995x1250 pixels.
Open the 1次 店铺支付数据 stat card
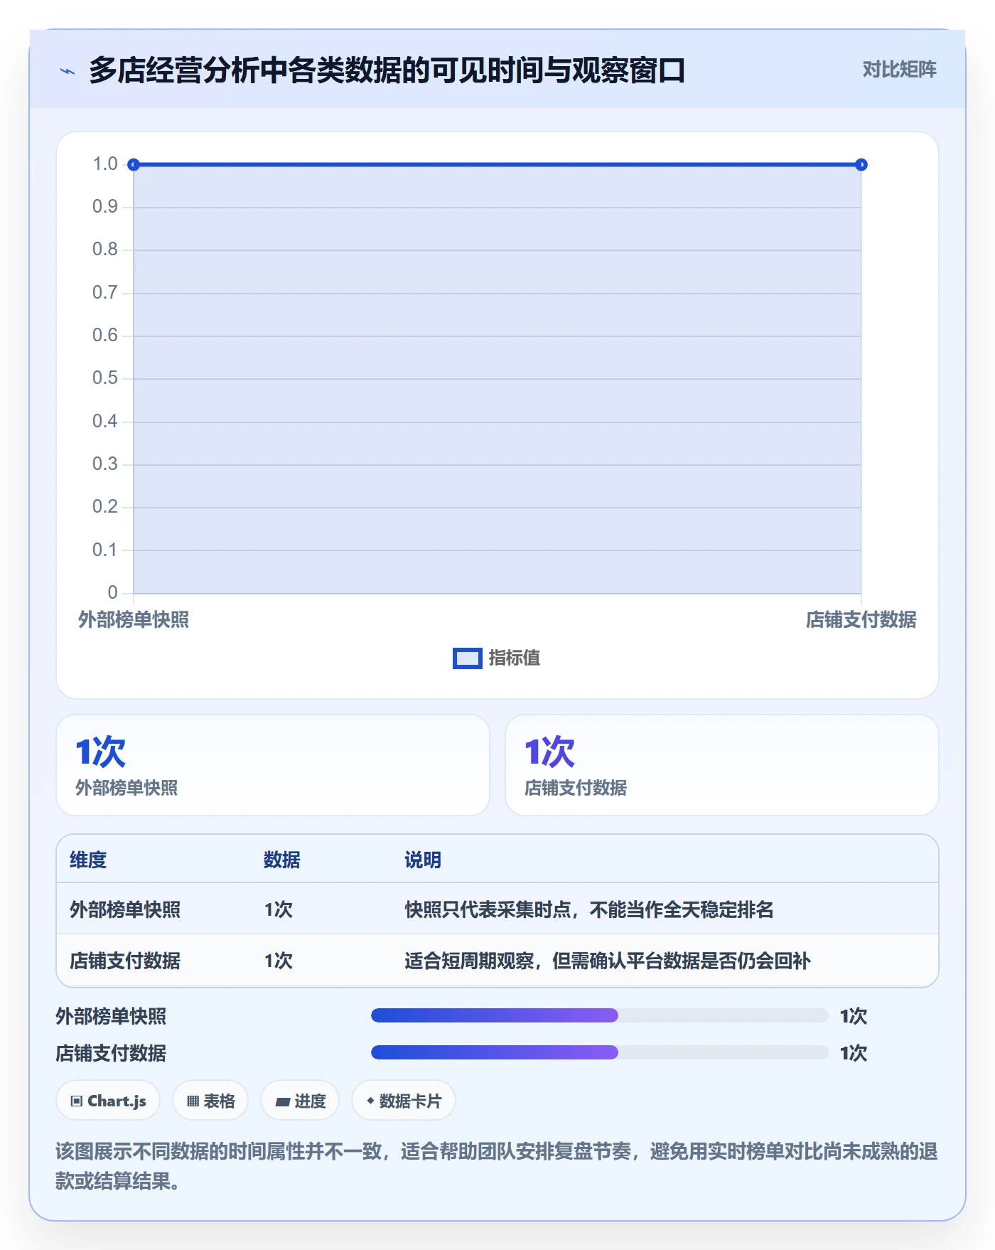[x=722, y=765]
